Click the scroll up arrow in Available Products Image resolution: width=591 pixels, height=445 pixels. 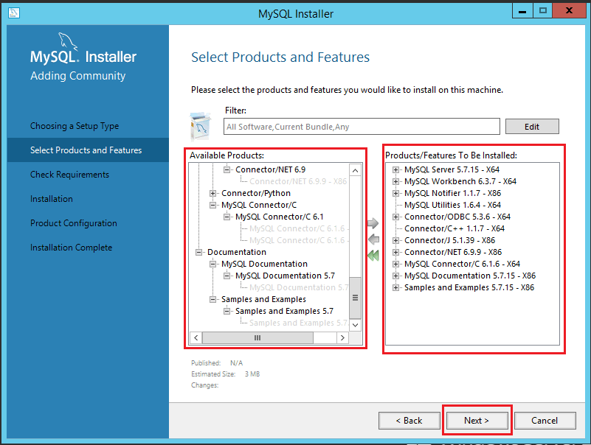(355, 170)
